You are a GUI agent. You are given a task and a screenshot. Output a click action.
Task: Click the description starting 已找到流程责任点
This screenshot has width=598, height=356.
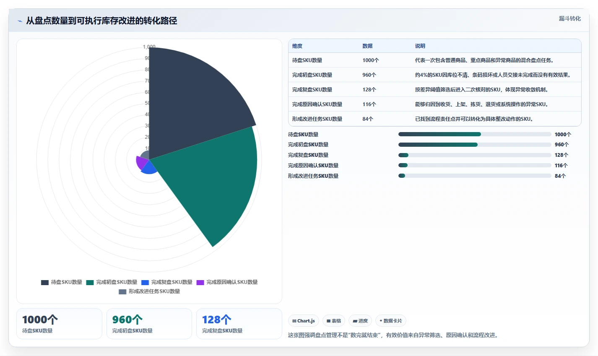pos(474,119)
